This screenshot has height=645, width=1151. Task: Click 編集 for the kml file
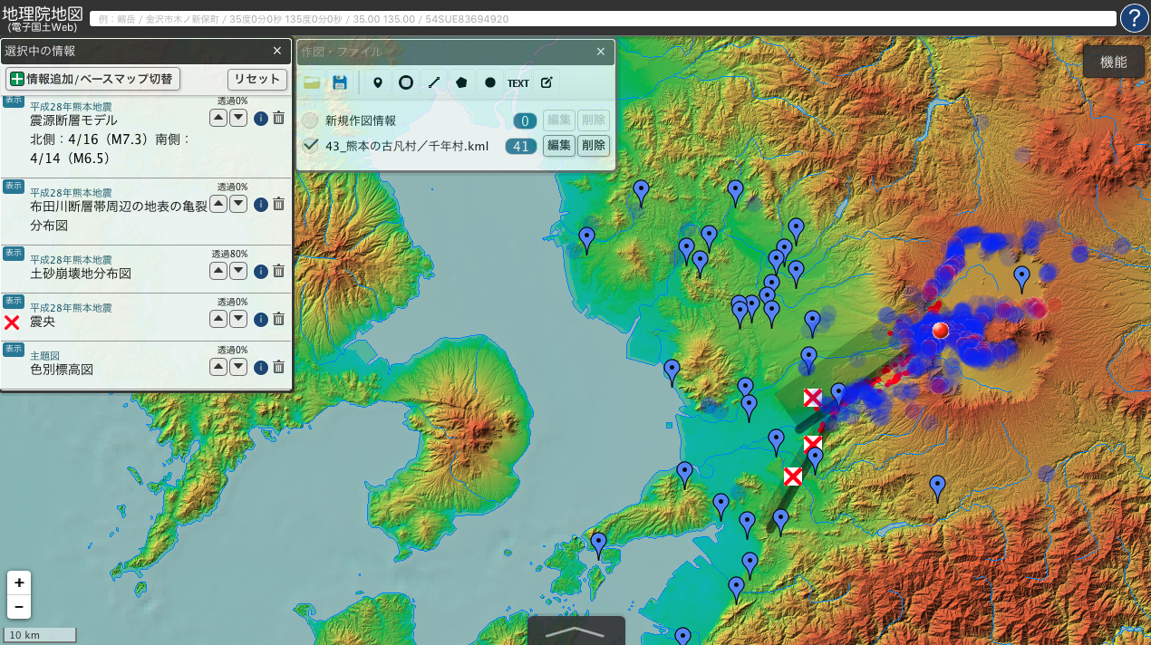click(x=559, y=145)
